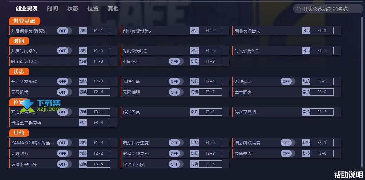Open 帮助说明 help link
Image resolution: width=365 pixels, height=180 pixels.
pos(348,174)
